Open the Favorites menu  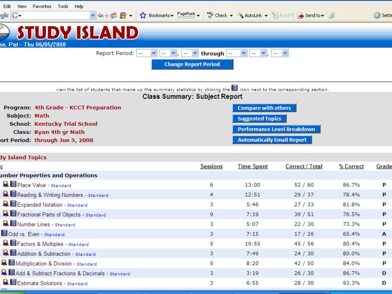(42, 7)
